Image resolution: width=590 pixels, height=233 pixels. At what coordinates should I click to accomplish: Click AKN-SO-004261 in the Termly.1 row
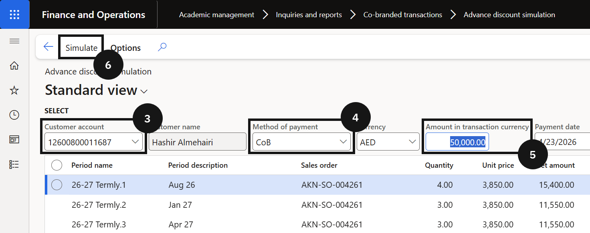331,185
